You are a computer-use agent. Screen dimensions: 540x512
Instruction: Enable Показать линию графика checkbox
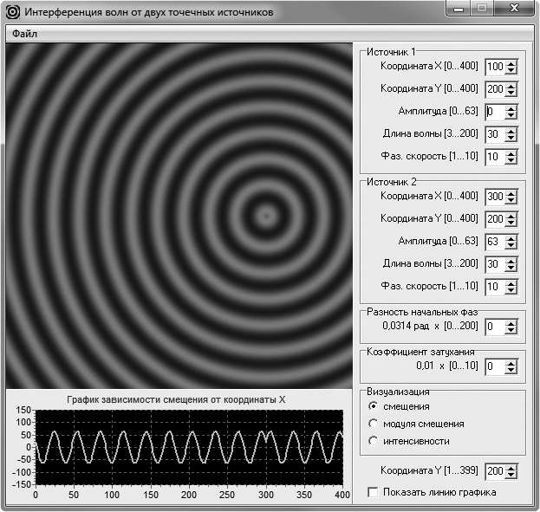point(373,492)
